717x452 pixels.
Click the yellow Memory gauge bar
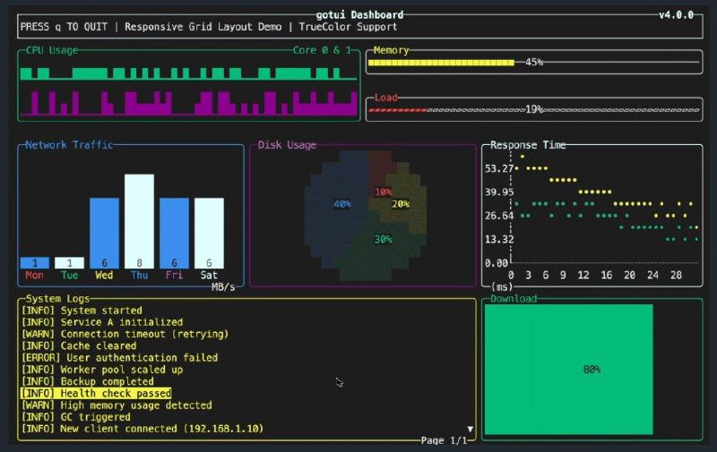click(x=441, y=63)
